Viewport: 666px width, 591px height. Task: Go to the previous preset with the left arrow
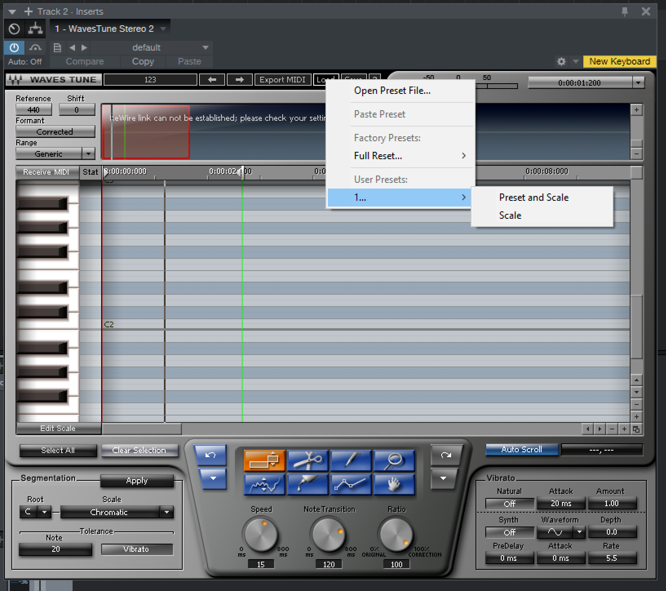click(x=212, y=80)
